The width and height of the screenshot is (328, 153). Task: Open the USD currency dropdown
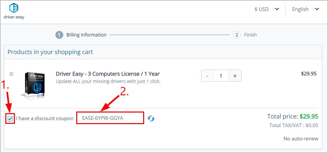266,9
